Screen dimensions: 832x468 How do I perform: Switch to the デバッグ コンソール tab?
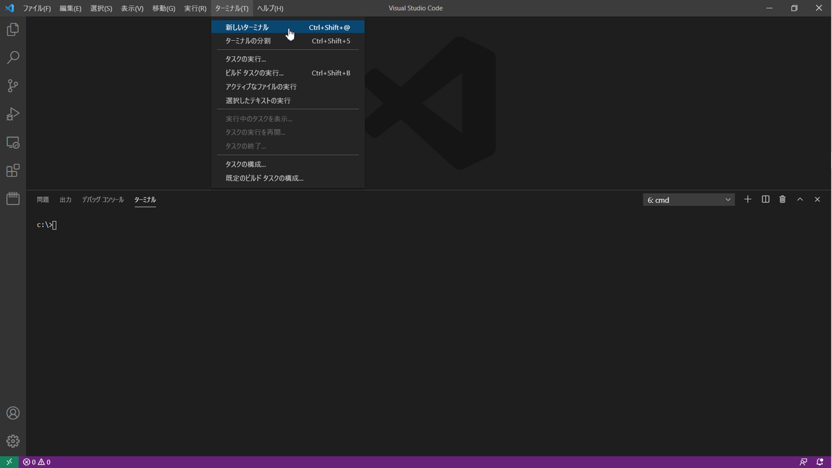point(103,200)
